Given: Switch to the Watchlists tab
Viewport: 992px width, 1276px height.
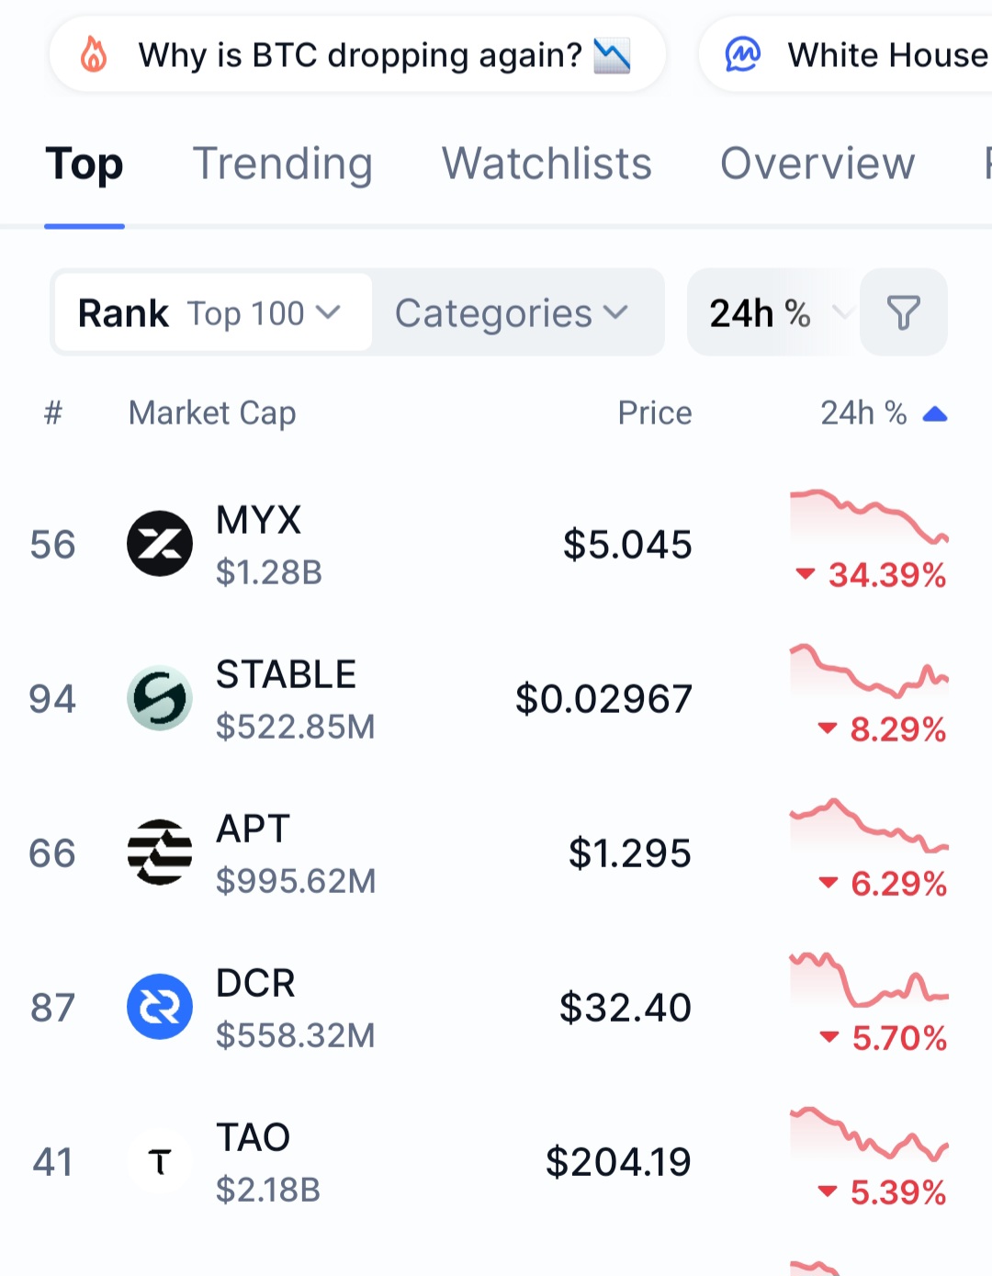Looking at the screenshot, I should [x=547, y=164].
